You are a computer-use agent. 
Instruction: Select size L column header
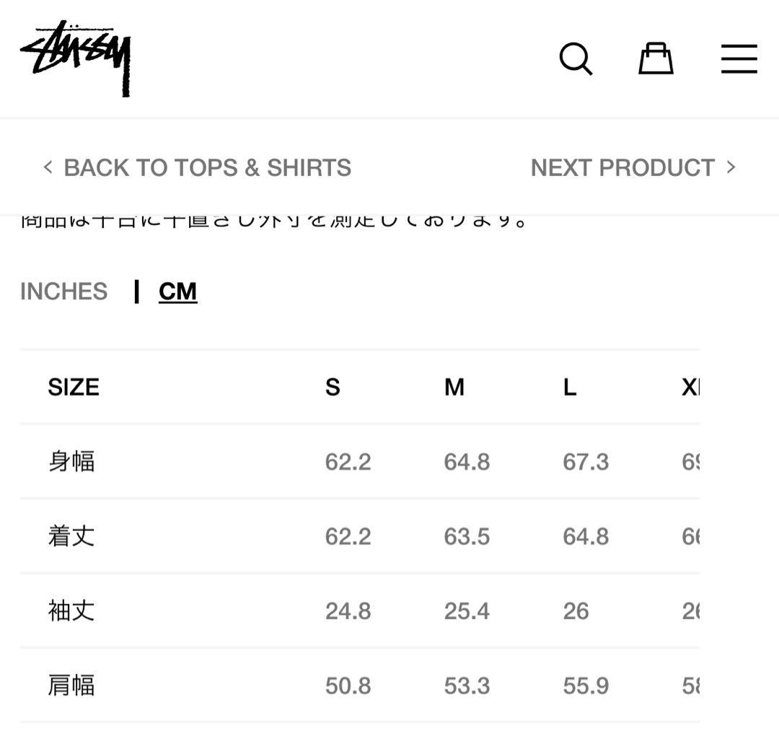569,387
